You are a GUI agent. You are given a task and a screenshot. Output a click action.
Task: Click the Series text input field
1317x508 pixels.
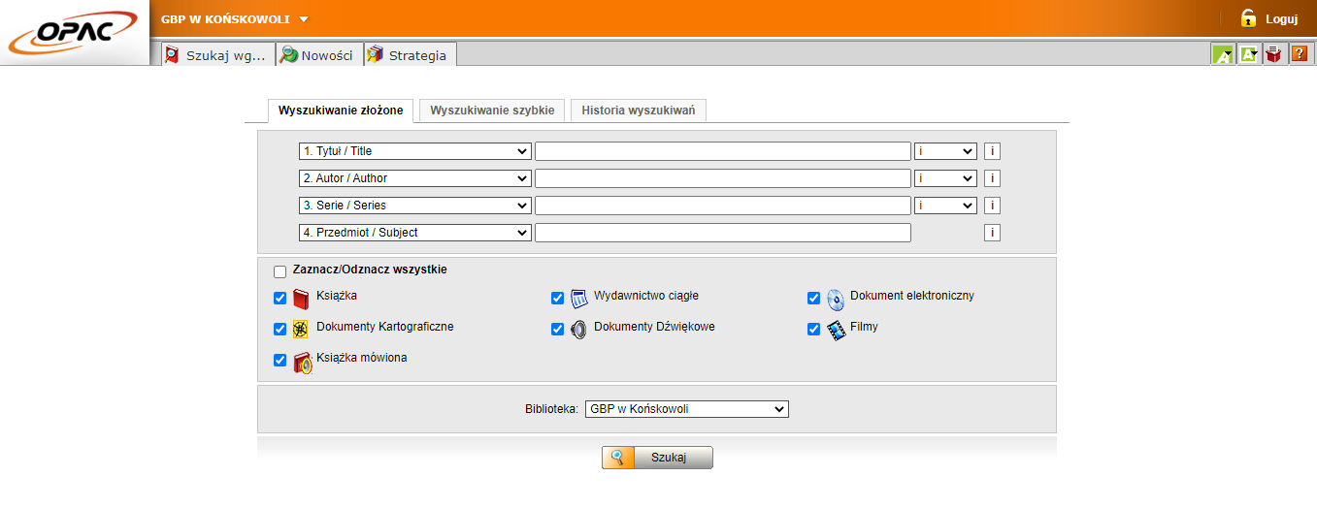pyautogui.click(x=722, y=206)
